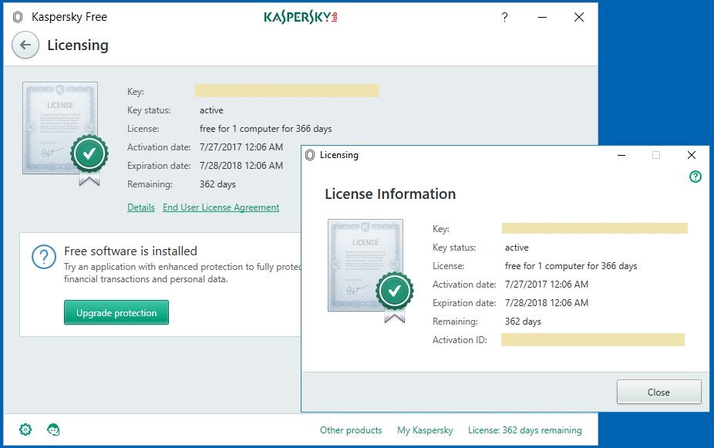Click License: 362 days remaining link
Image resolution: width=714 pixels, height=448 pixels.
click(x=525, y=430)
